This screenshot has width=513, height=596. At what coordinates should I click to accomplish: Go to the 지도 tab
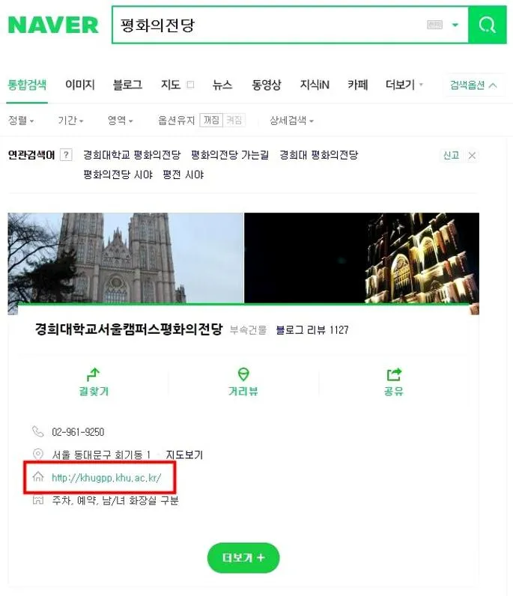tap(170, 85)
